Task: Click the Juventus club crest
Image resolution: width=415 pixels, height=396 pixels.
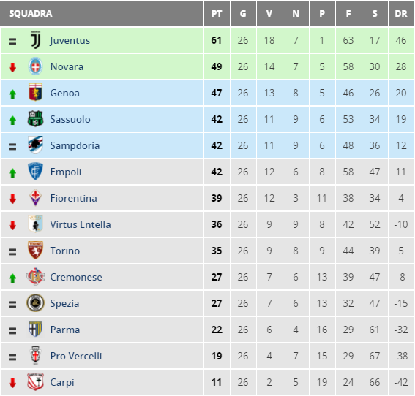Action: [35, 40]
